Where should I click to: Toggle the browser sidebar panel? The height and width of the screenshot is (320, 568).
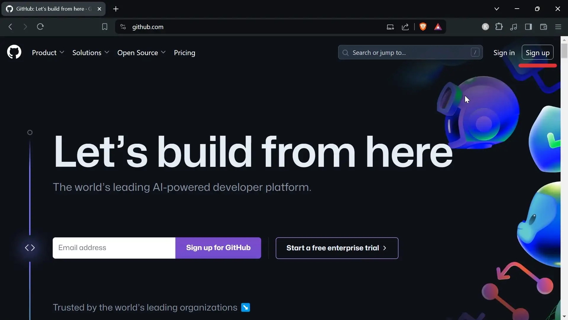[x=529, y=27]
